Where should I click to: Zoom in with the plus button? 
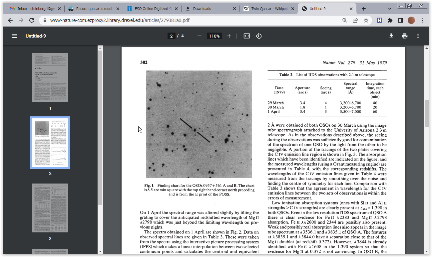point(229,36)
